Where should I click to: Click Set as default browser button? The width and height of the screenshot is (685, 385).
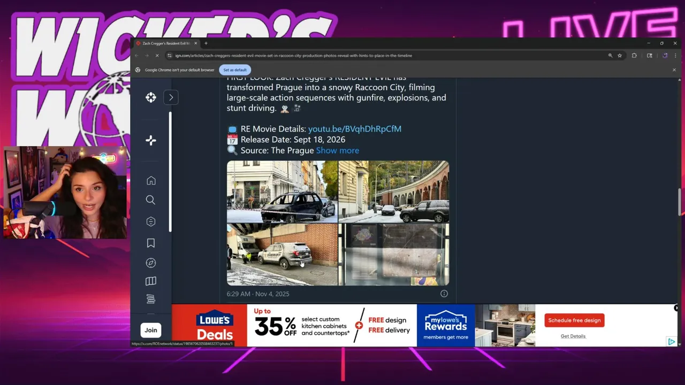click(x=235, y=70)
